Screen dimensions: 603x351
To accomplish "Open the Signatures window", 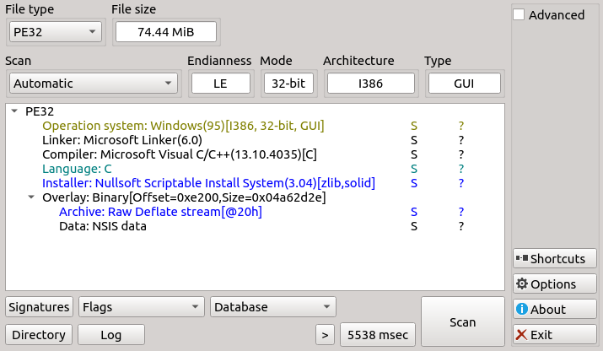I will pos(39,307).
